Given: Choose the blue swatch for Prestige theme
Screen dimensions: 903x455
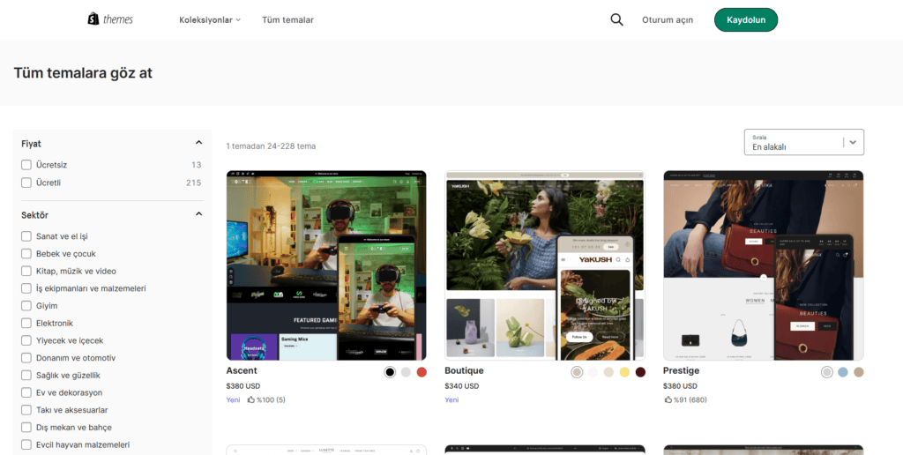Looking at the screenshot, I should (x=842, y=372).
